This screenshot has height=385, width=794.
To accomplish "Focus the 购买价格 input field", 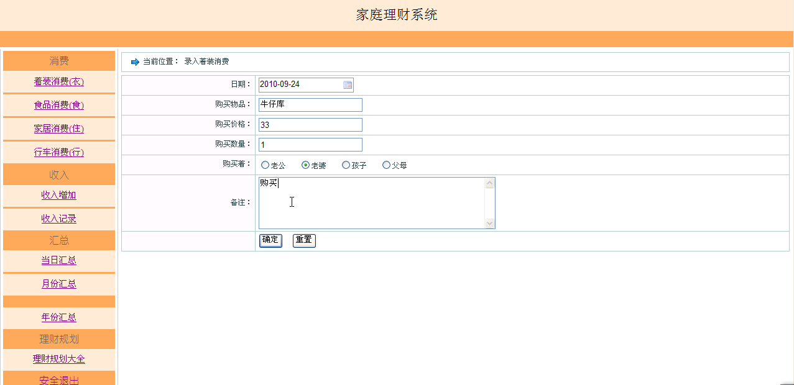I will [x=310, y=125].
